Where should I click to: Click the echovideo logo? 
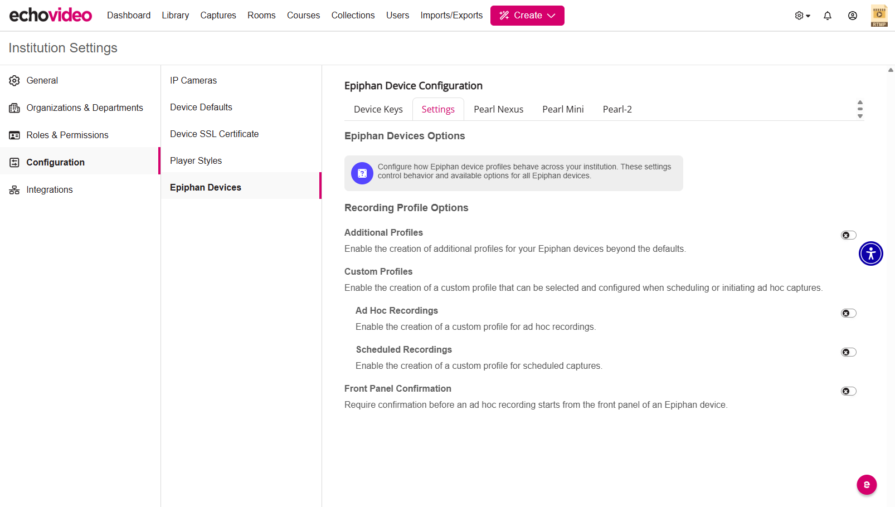pyautogui.click(x=51, y=15)
